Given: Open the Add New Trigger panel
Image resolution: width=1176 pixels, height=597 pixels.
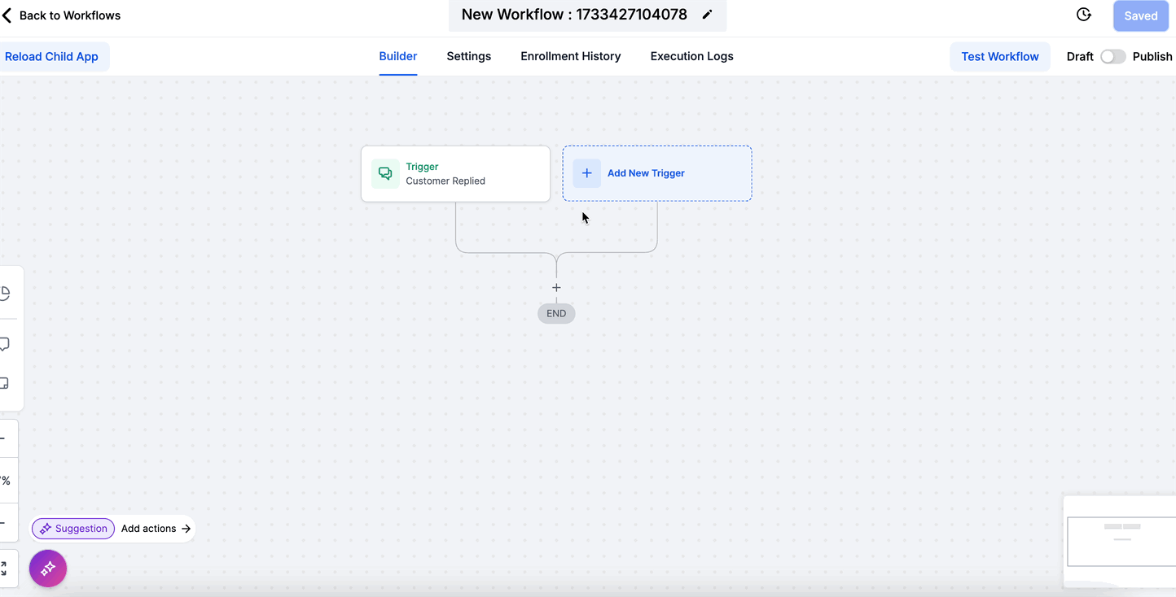Looking at the screenshot, I should [x=656, y=173].
